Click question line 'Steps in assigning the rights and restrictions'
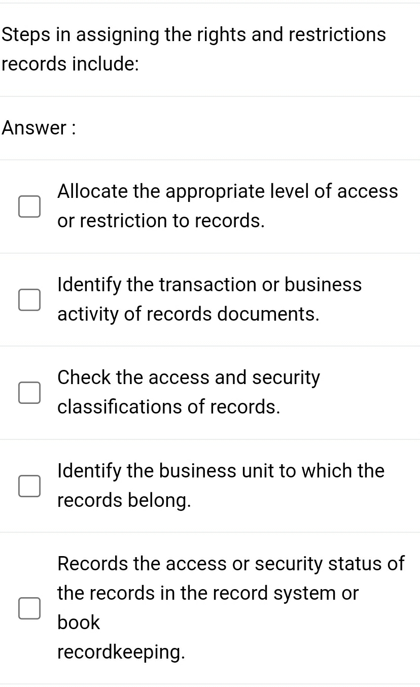 pyautogui.click(x=193, y=35)
